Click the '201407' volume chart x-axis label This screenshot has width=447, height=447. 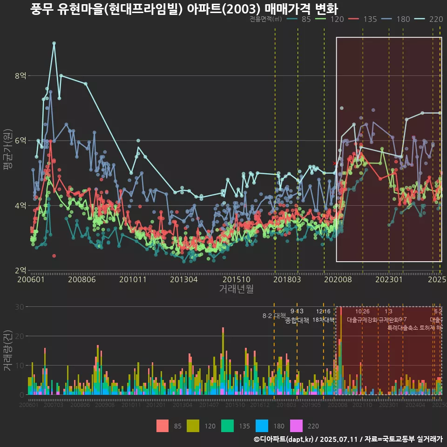pos(209,405)
